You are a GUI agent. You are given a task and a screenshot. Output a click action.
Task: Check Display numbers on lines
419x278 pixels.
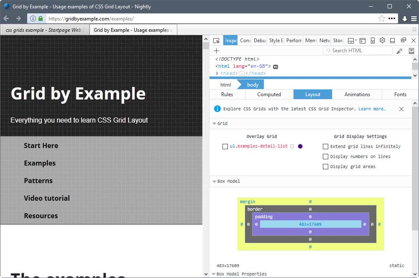coord(325,156)
